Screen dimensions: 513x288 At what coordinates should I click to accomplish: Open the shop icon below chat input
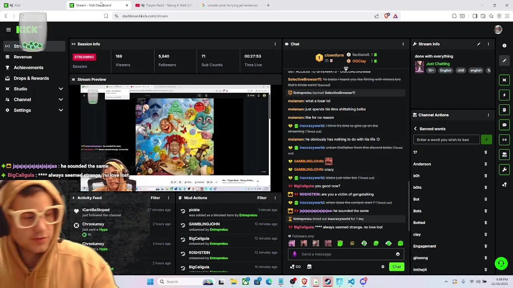click(x=309, y=267)
